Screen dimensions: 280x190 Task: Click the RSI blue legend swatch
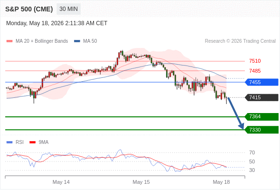pos(9,142)
